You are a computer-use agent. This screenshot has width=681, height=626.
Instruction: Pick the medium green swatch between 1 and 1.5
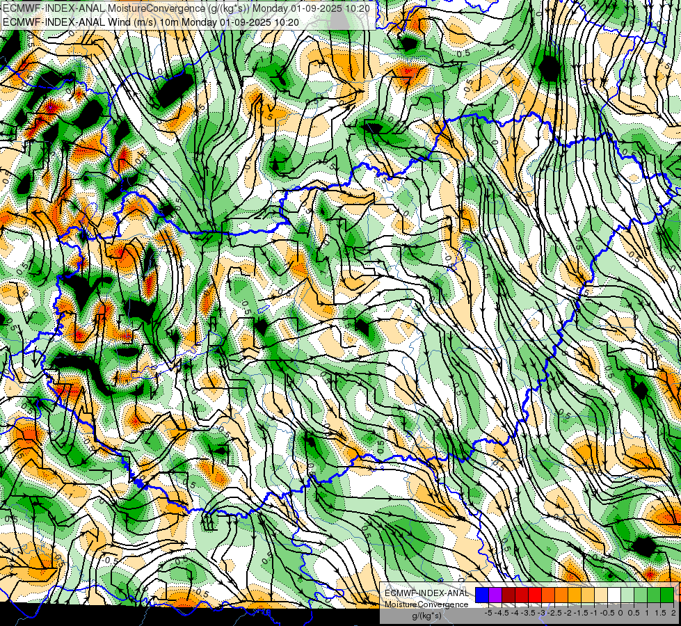coord(654,595)
